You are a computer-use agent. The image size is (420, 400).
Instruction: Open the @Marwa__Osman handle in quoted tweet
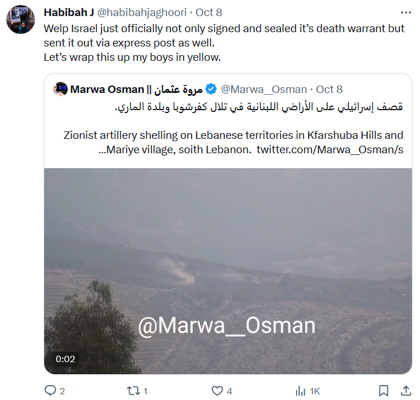pyautogui.click(x=264, y=90)
